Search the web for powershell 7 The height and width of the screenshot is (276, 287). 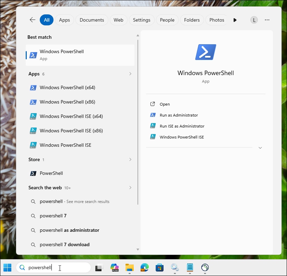point(80,216)
